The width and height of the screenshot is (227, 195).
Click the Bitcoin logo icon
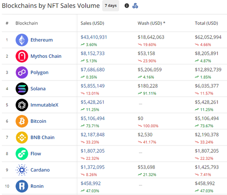click(x=22, y=121)
